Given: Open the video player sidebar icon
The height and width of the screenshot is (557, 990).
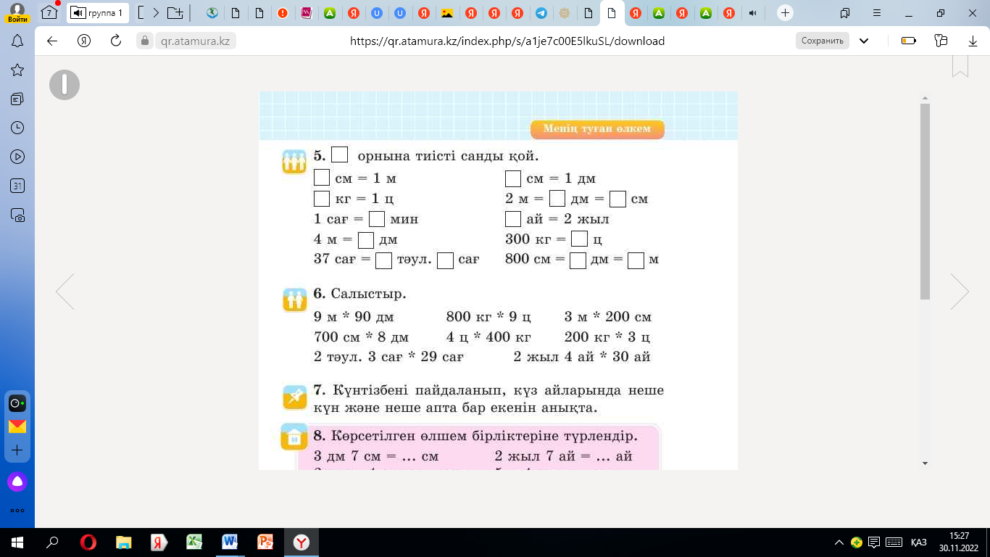Looking at the screenshot, I should tap(17, 157).
